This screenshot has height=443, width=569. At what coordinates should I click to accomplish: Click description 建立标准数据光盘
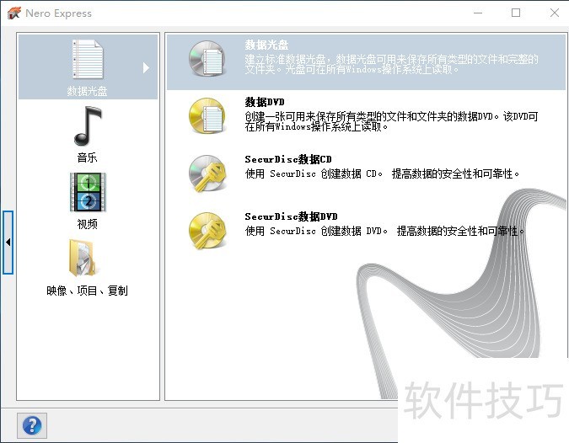391,64
